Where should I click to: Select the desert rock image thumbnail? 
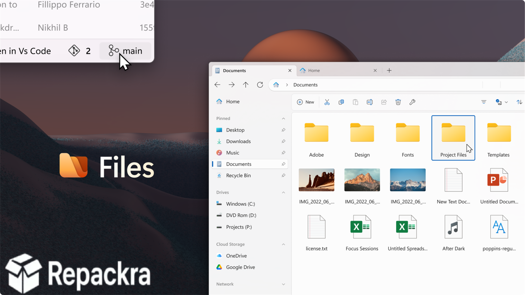316,180
